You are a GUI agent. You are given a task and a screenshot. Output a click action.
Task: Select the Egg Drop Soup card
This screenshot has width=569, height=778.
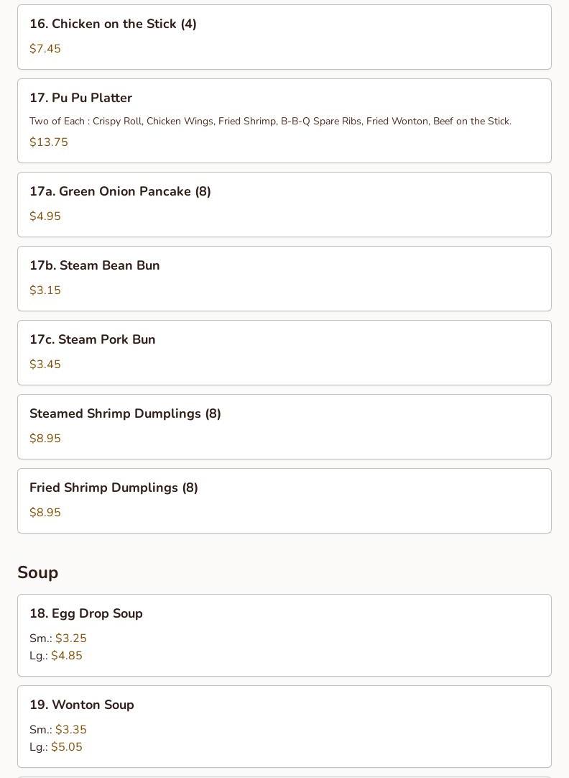coord(284,635)
